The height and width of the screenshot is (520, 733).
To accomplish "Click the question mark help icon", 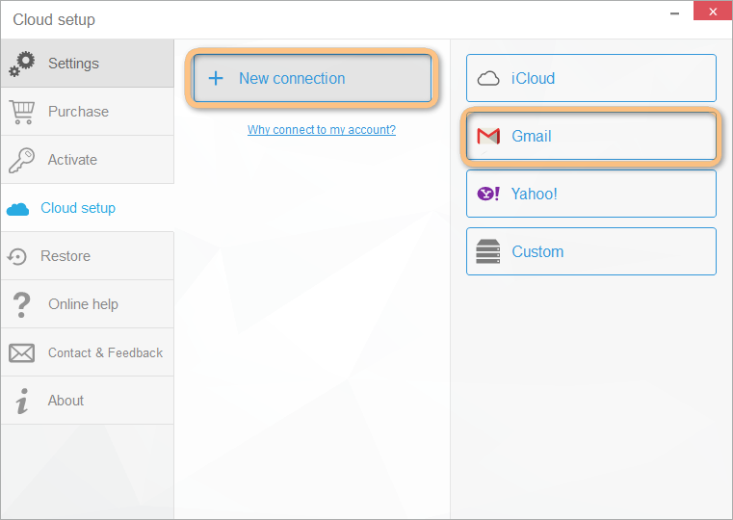I will 21,304.
